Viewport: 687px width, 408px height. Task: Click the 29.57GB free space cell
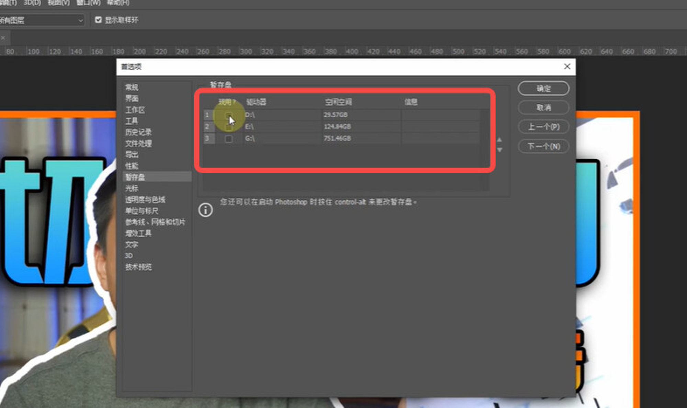pyautogui.click(x=336, y=115)
